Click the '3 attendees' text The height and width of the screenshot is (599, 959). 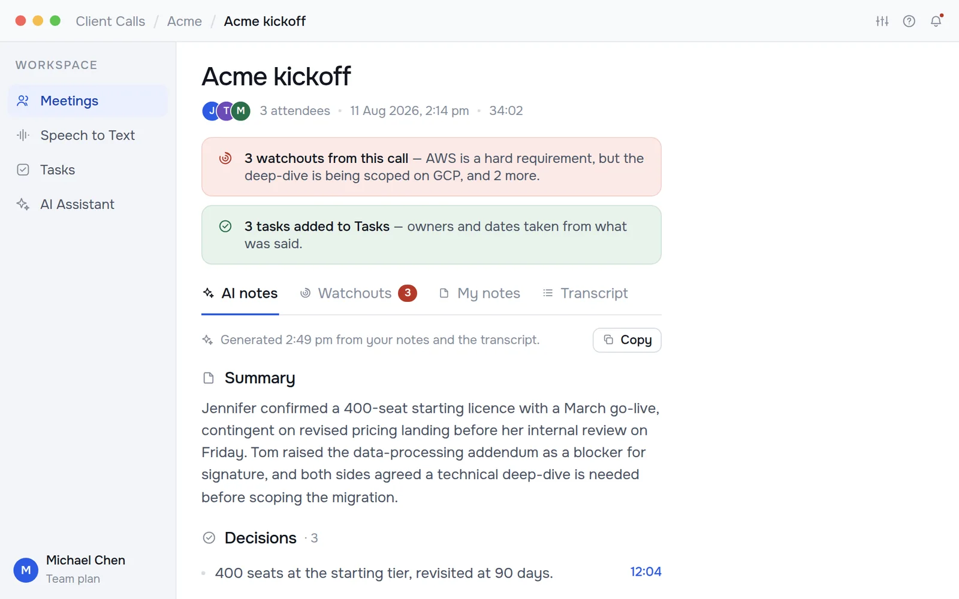295,111
